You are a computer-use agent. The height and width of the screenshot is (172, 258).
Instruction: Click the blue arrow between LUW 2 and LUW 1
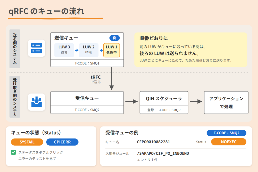click(x=101, y=50)
